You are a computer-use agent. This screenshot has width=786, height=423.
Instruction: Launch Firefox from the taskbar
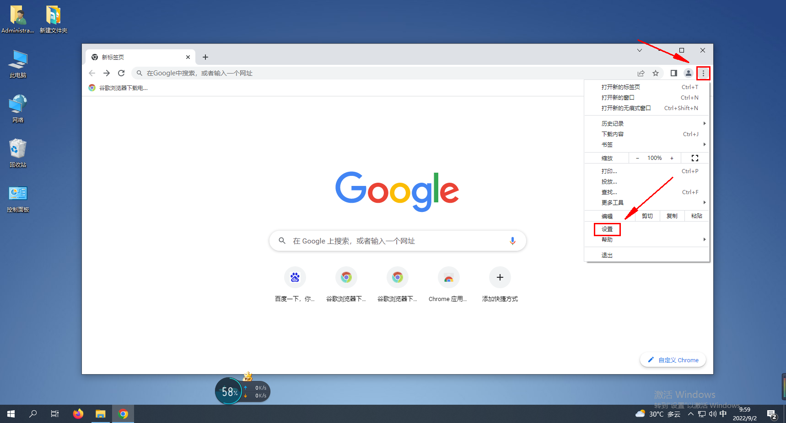78,414
